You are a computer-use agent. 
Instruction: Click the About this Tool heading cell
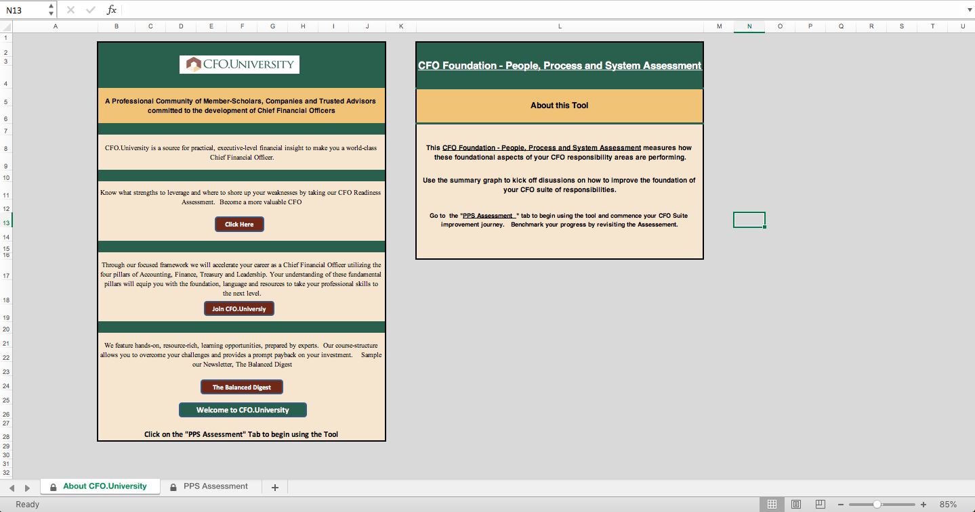tap(560, 106)
